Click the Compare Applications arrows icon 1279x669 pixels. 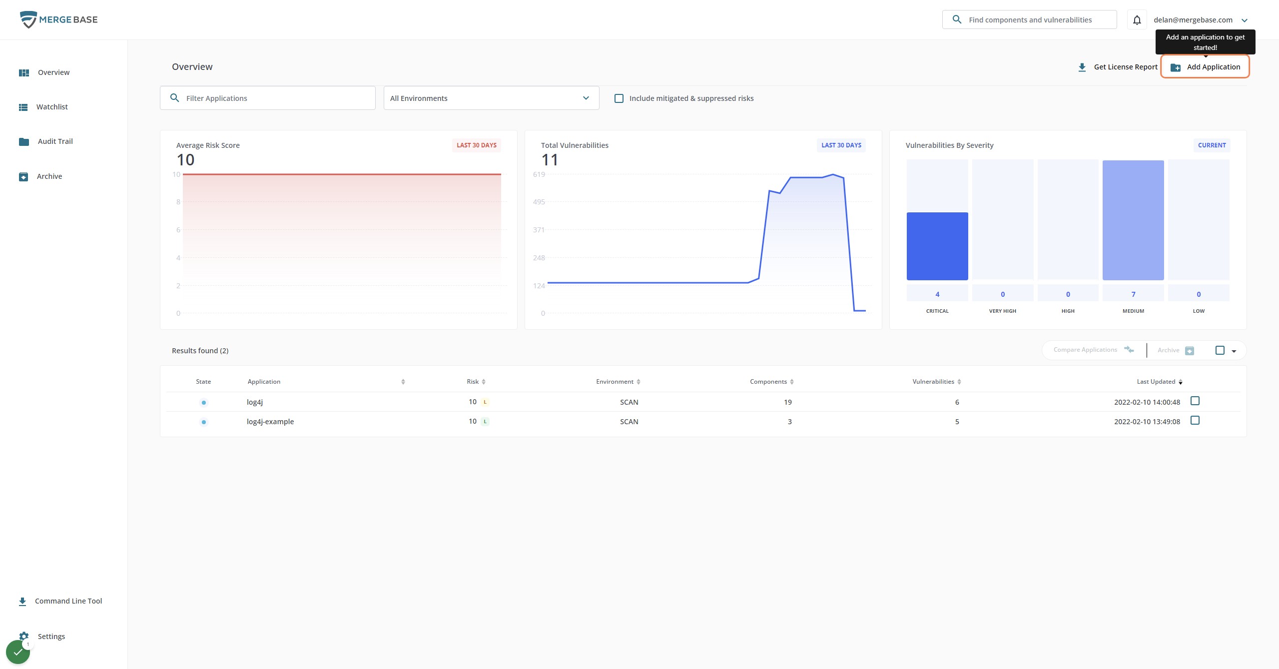tap(1129, 350)
